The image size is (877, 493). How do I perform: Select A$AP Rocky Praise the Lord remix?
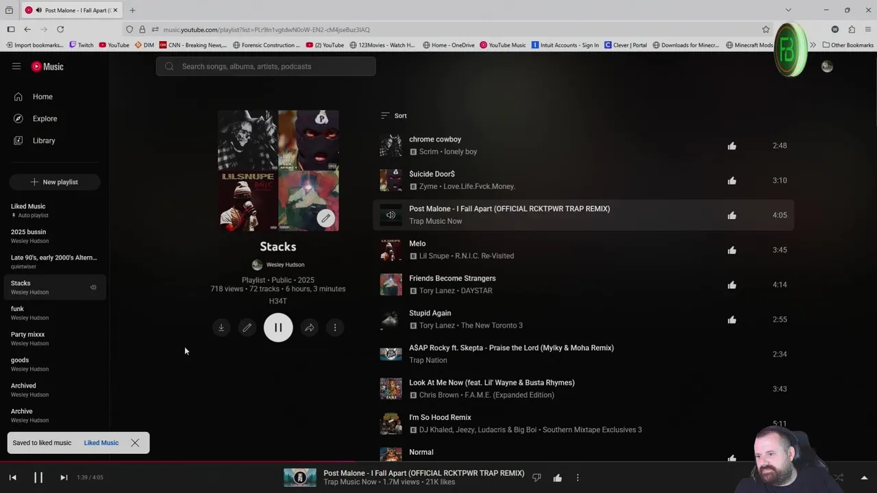pos(511,348)
